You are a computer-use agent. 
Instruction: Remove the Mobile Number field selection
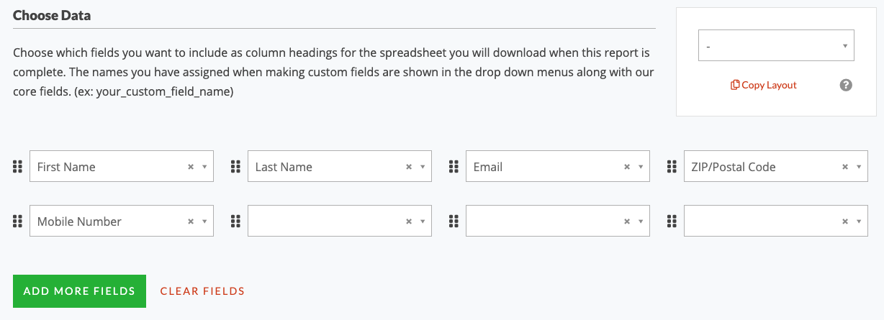(x=191, y=221)
